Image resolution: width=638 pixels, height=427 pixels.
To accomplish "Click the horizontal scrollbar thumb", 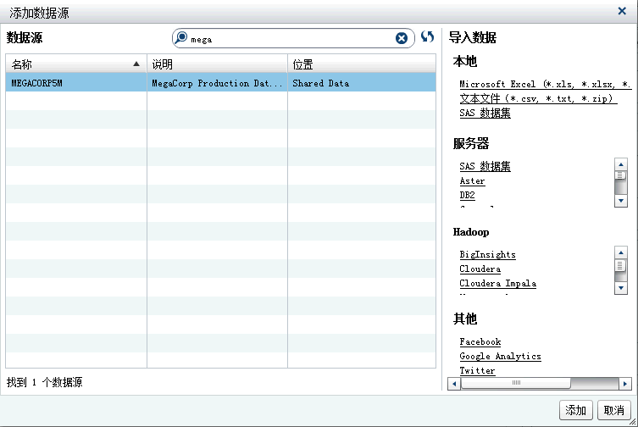I will coord(516,383).
